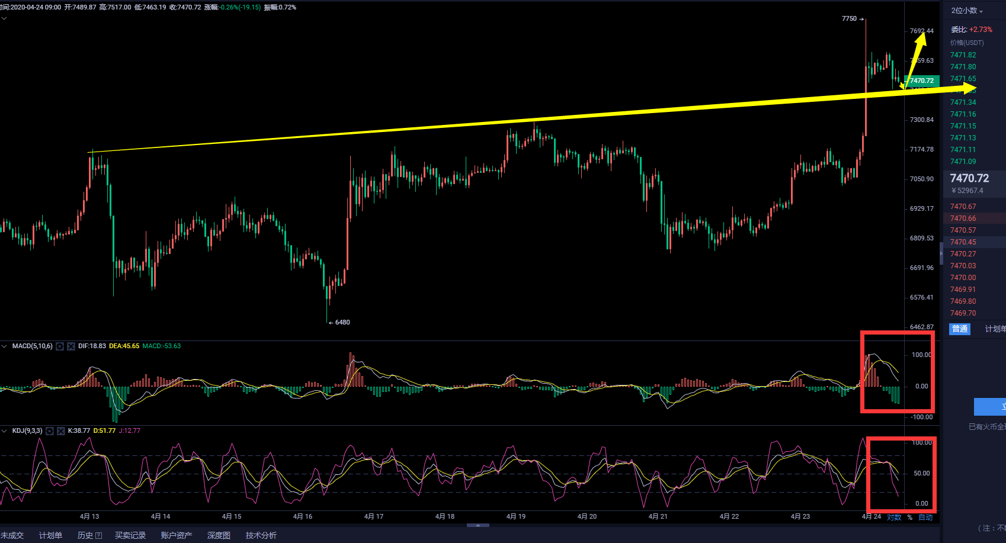Switch to the 计划单 bottom tab

tap(50, 535)
